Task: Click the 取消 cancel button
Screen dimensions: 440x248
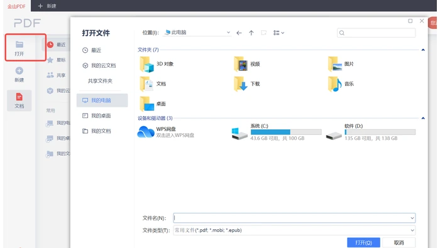Action: (x=399, y=243)
